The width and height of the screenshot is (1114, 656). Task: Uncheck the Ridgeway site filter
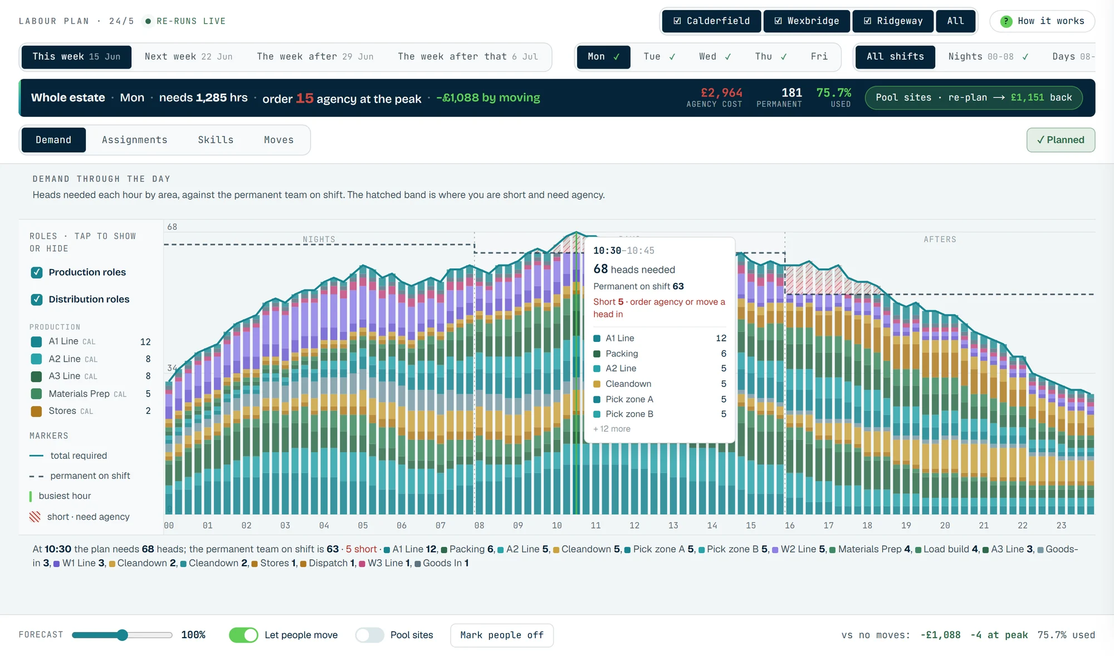pos(893,21)
